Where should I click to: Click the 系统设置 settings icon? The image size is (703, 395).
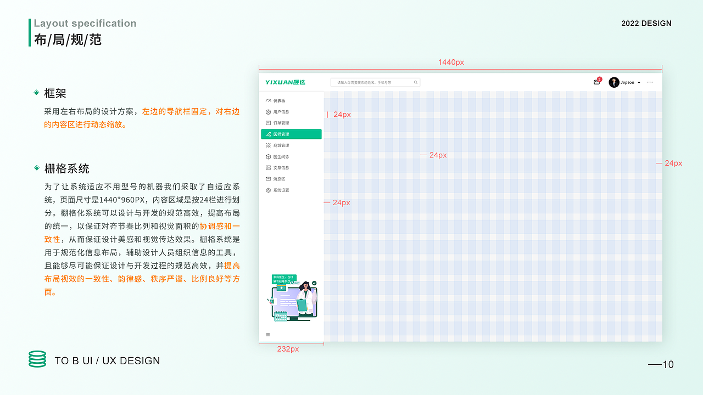pos(267,190)
